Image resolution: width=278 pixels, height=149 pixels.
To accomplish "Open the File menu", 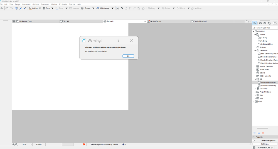I will coord(1,4).
